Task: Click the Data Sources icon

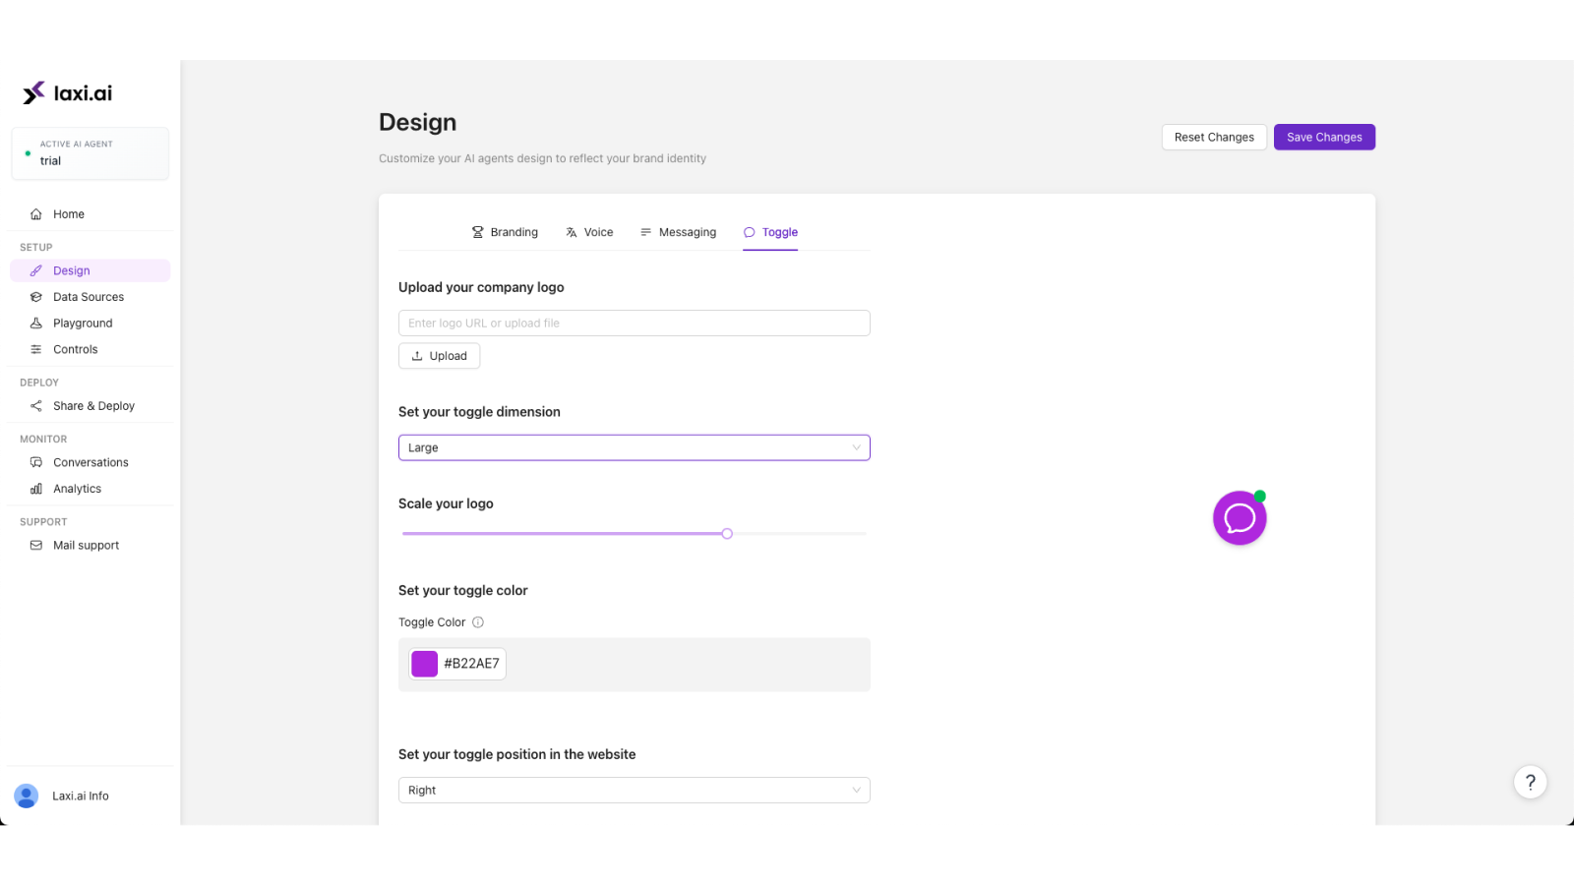Action: [x=36, y=297]
